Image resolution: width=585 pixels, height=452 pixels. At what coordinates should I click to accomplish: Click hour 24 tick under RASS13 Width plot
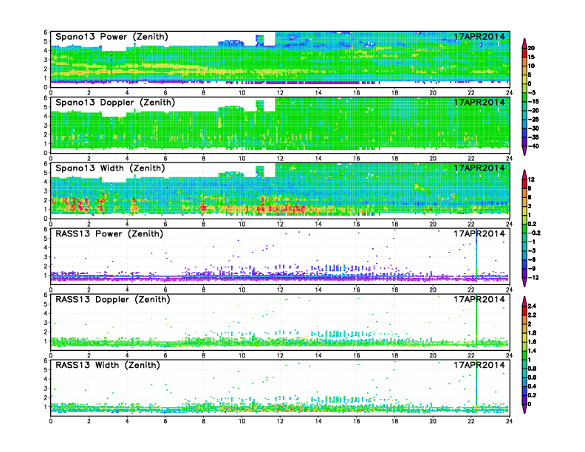click(509, 421)
